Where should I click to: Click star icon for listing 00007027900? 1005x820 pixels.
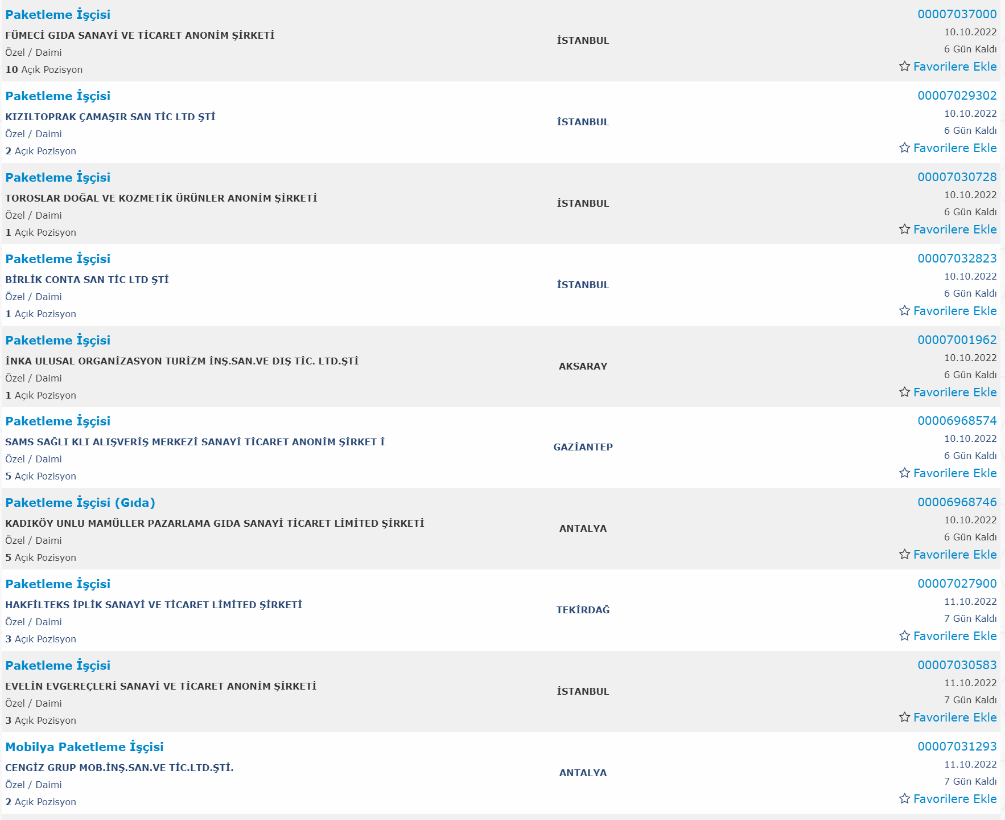[904, 635]
